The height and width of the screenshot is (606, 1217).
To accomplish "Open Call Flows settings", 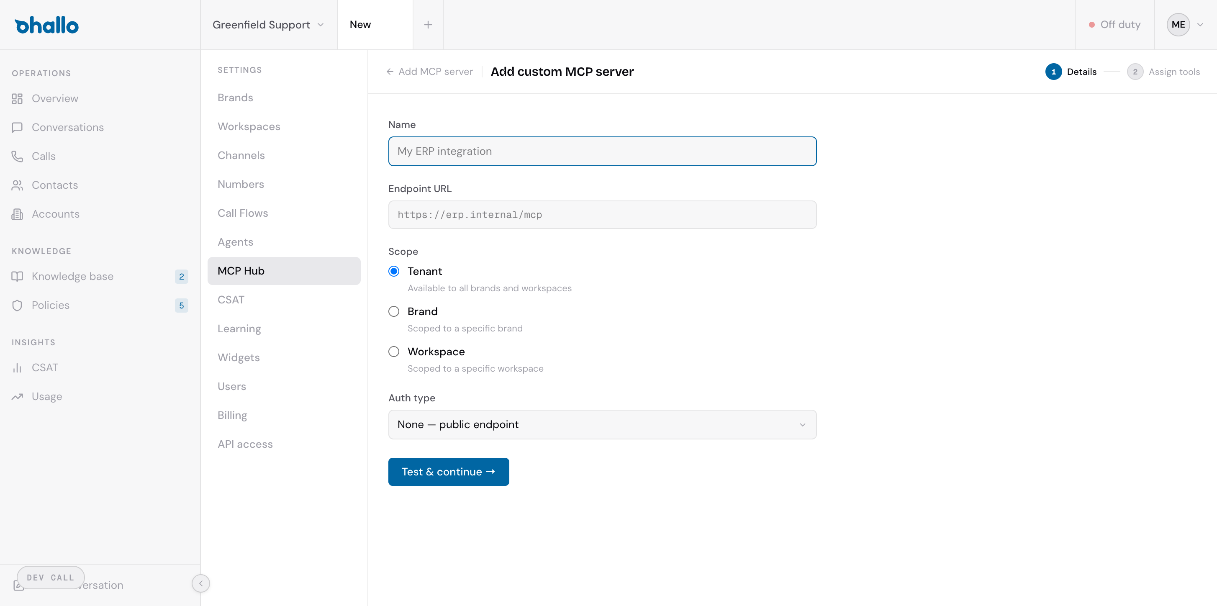I will pyautogui.click(x=284, y=213).
